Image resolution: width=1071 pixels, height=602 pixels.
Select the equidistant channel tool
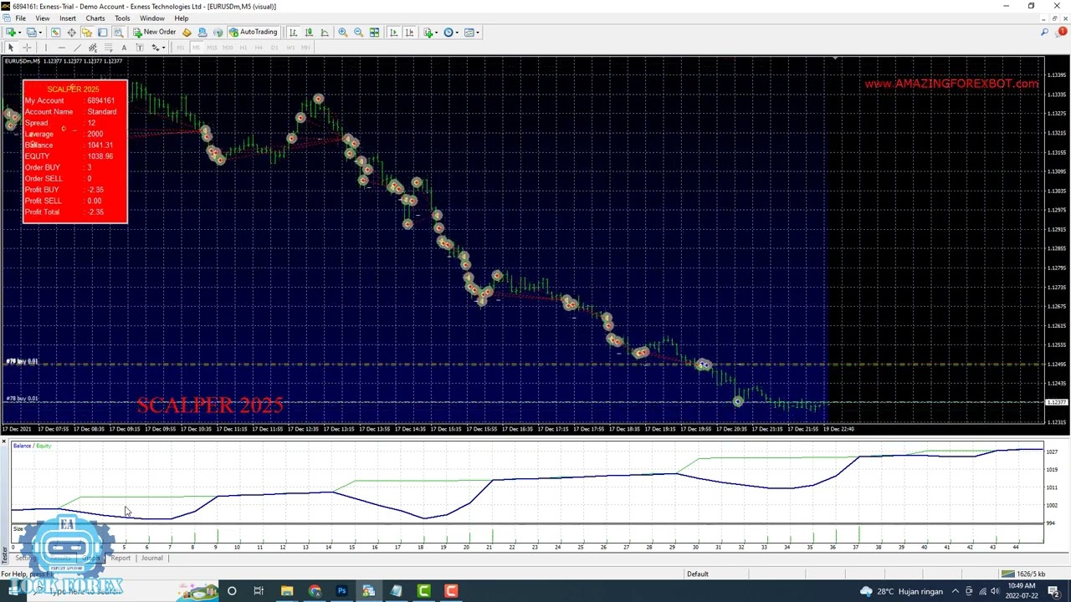pyautogui.click(x=93, y=47)
